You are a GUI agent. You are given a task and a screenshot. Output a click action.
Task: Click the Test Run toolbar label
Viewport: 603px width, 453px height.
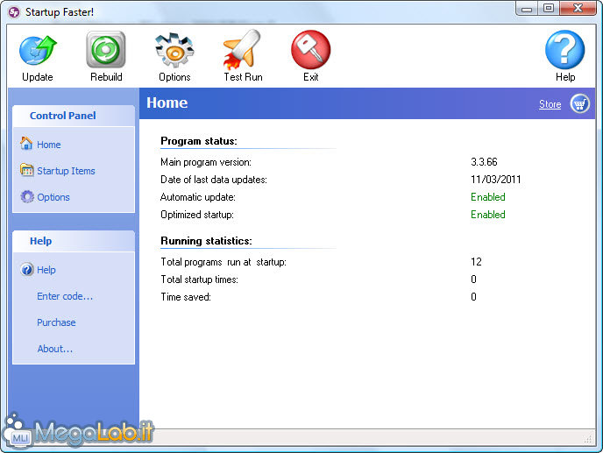click(243, 77)
